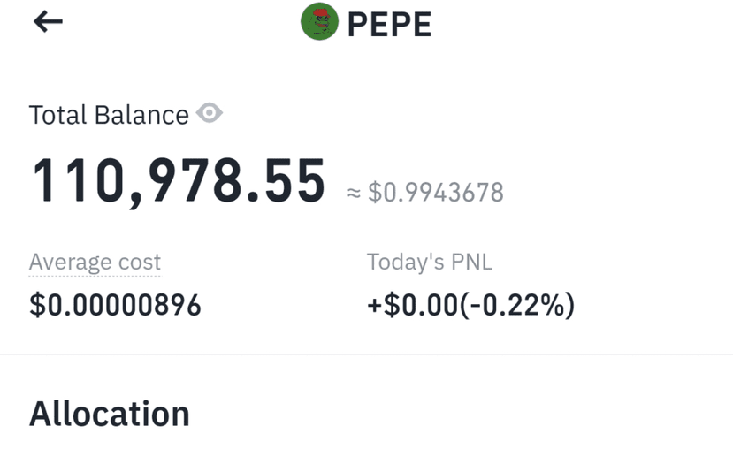733x449 pixels.
Task: Tap the PEPE frog coin logo
Action: pyautogui.click(x=319, y=21)
